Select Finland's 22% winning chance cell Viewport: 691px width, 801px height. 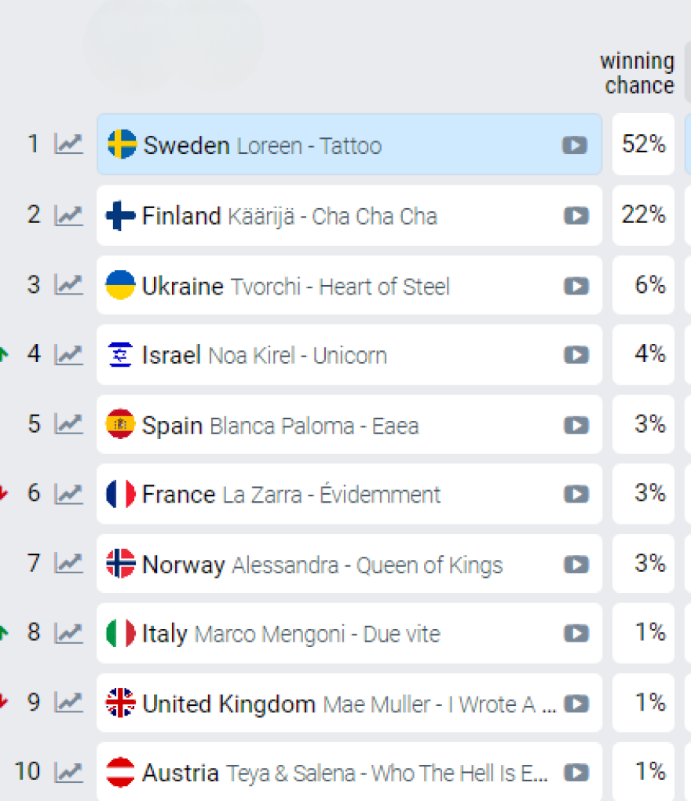[x=643, y=215]
